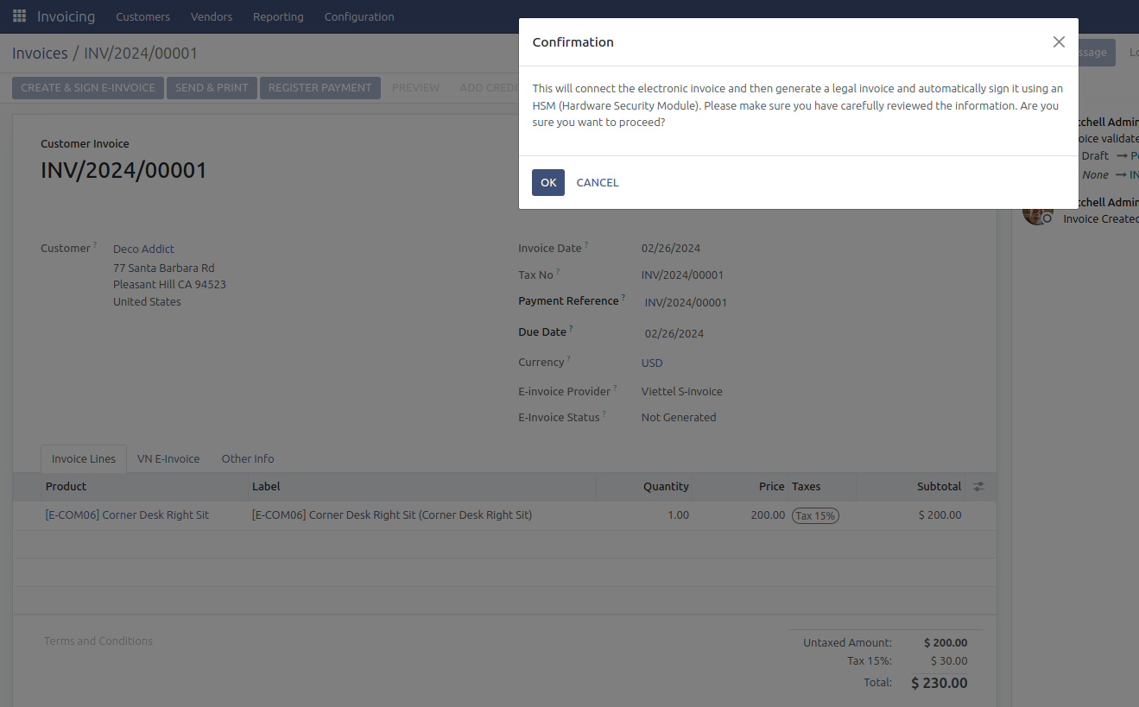Open the E-COM06 Corner Desk product link
This screenshot has width=1139, height=707.
point(127,515)
